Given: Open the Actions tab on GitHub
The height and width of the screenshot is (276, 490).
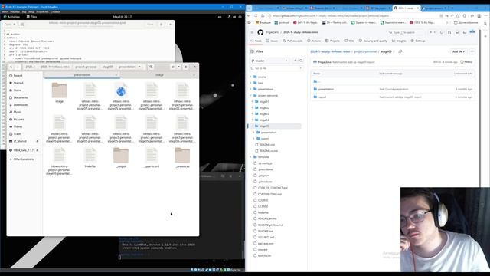Looking at the screenshot, I should tap(314, 41).
